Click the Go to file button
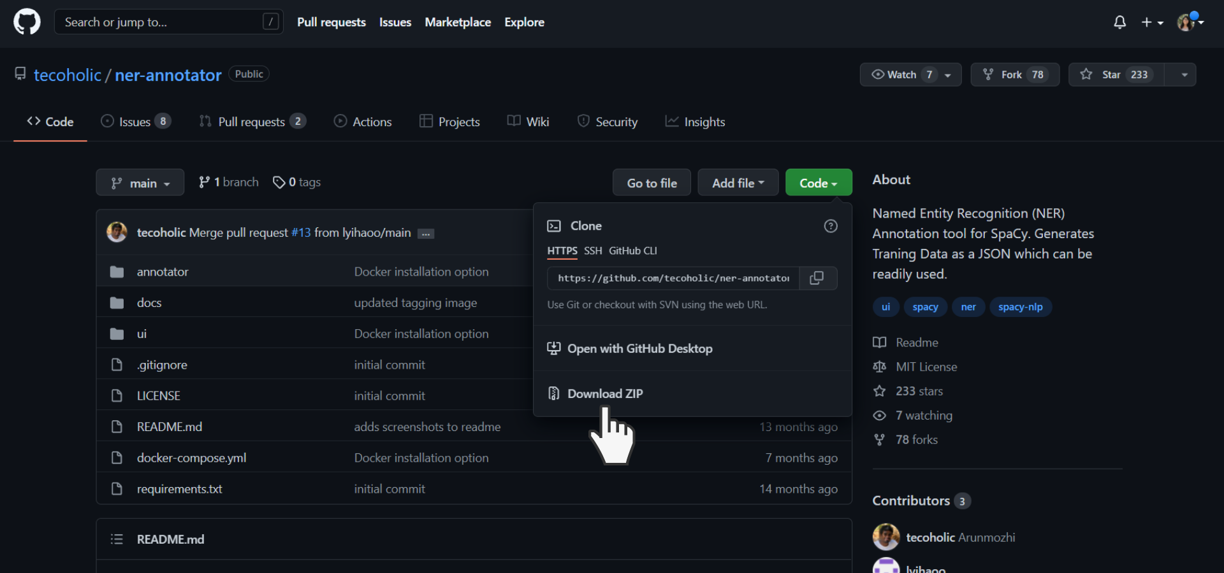Image resolution: width=1224 pixels, height=573 pixels. (652, 183)
